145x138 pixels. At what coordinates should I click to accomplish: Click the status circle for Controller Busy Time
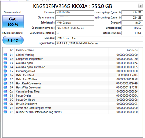coord(5,92)
